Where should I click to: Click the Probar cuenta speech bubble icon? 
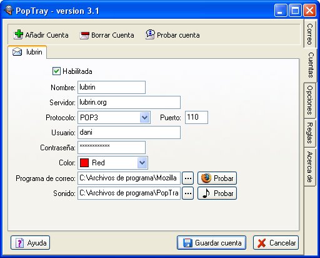[150, 34]
